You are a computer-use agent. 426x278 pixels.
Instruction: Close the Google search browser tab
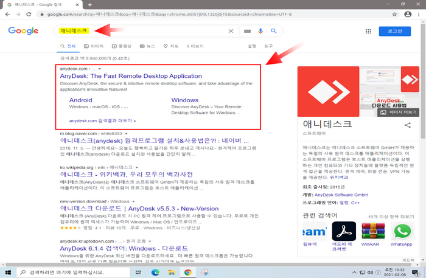tap(77, 5)
